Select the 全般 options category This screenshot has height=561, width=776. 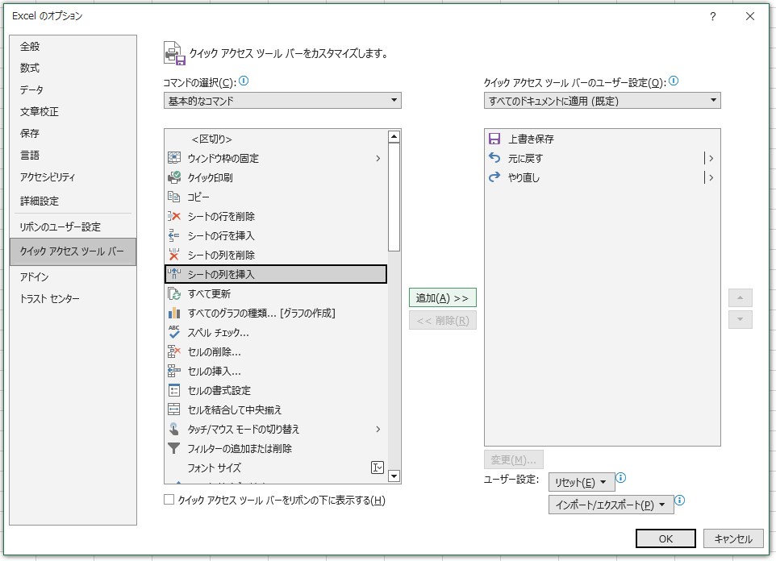(x=73, y=47)
